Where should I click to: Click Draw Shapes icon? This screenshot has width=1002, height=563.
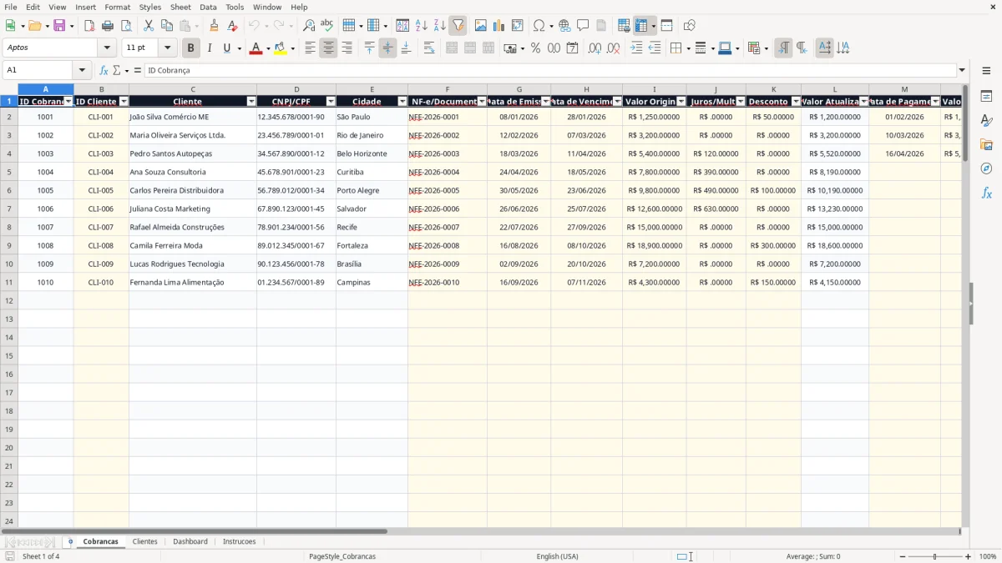pos(689,26)
